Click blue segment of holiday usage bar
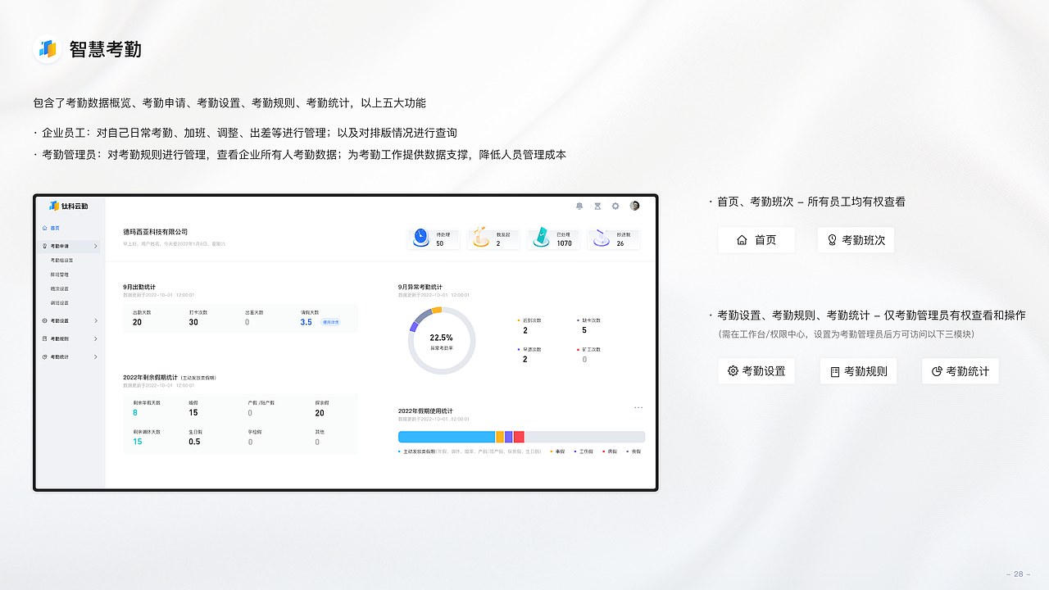 click(447, 437)
